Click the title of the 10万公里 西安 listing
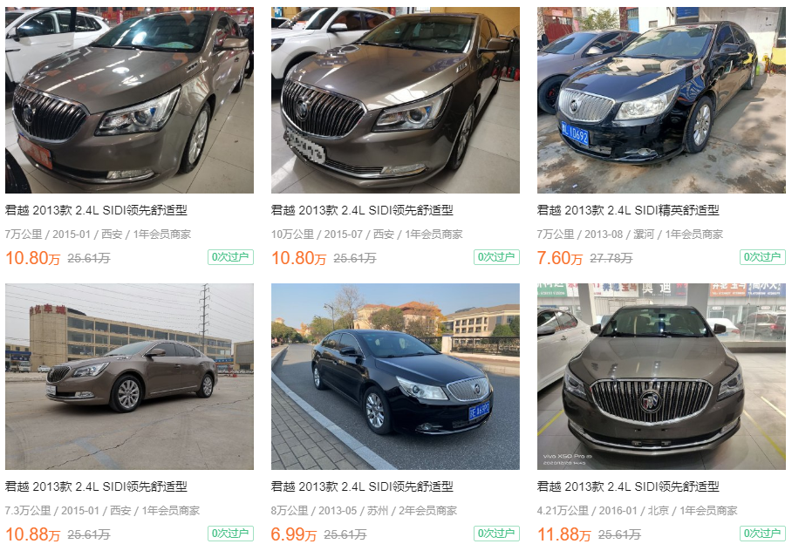Image resolution: width=792 pixels, height=544 pixels. 362,210
